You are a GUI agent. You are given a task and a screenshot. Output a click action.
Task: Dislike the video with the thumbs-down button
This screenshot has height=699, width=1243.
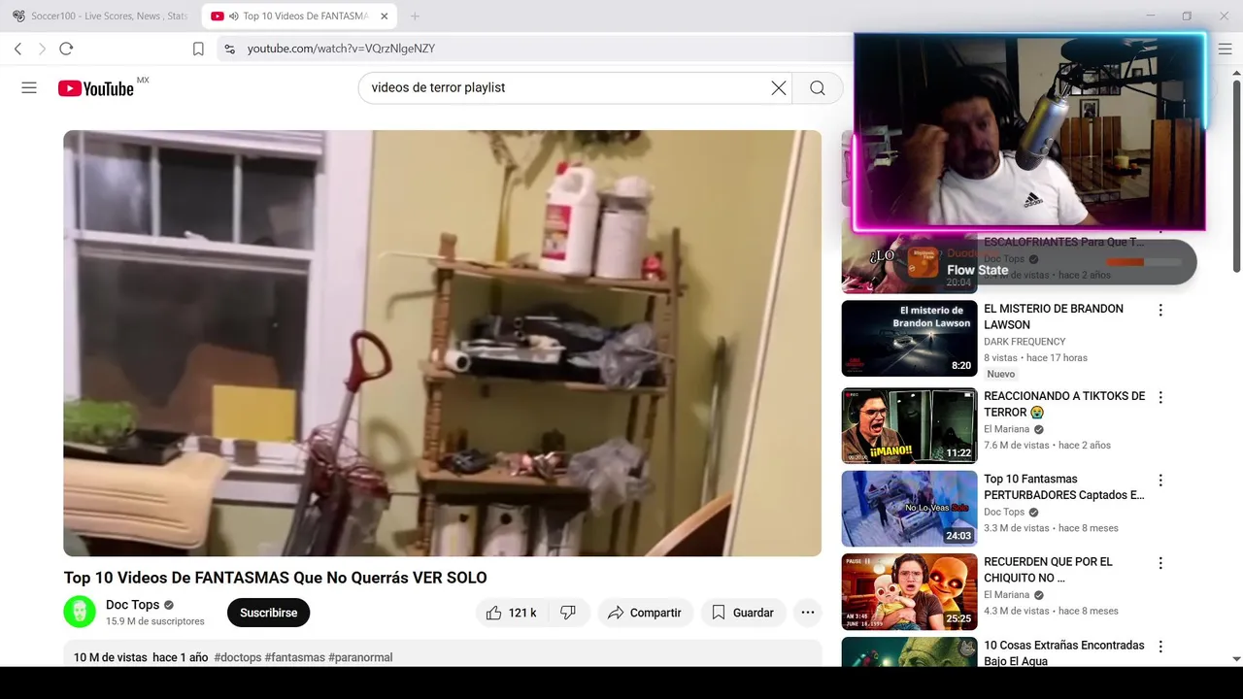pos(569,613)
